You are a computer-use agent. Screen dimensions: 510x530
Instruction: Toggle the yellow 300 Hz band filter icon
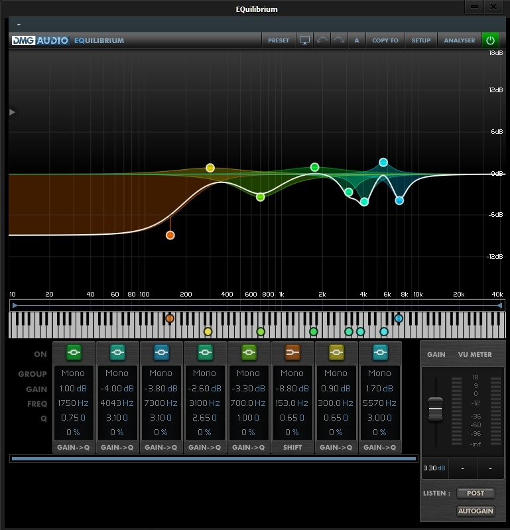(336, 352)
